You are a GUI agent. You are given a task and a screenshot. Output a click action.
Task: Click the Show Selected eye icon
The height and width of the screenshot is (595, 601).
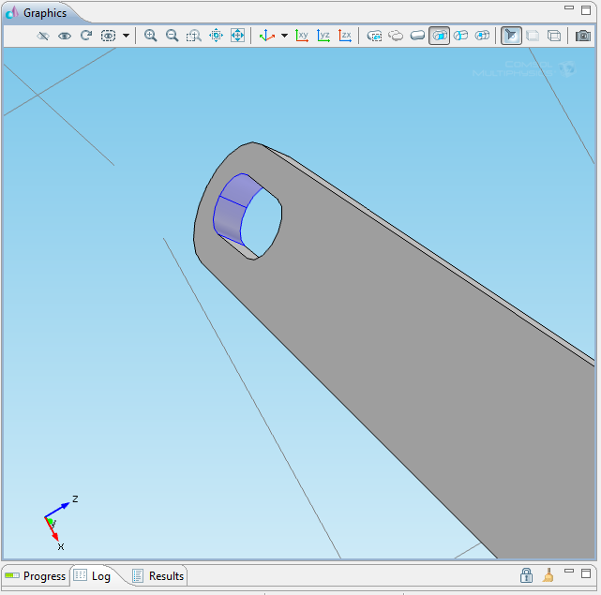point(65,36)
